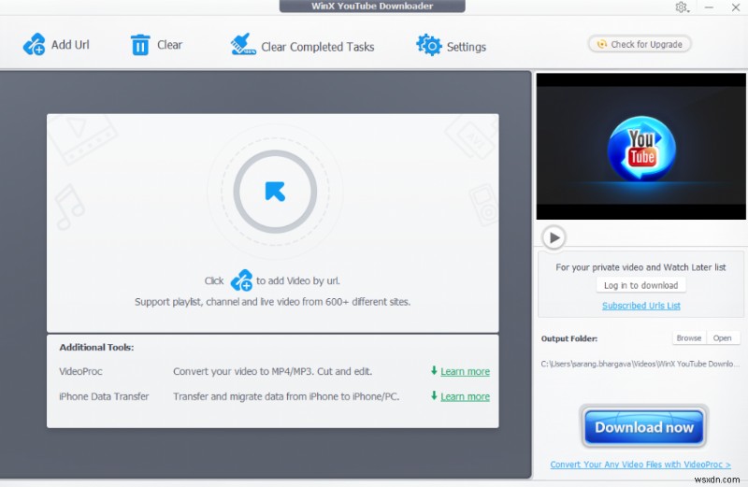Click the 'For your private video and Watch Later list' text
The width and height of the screenshot is (748, 487).
(x=640, y=267)
